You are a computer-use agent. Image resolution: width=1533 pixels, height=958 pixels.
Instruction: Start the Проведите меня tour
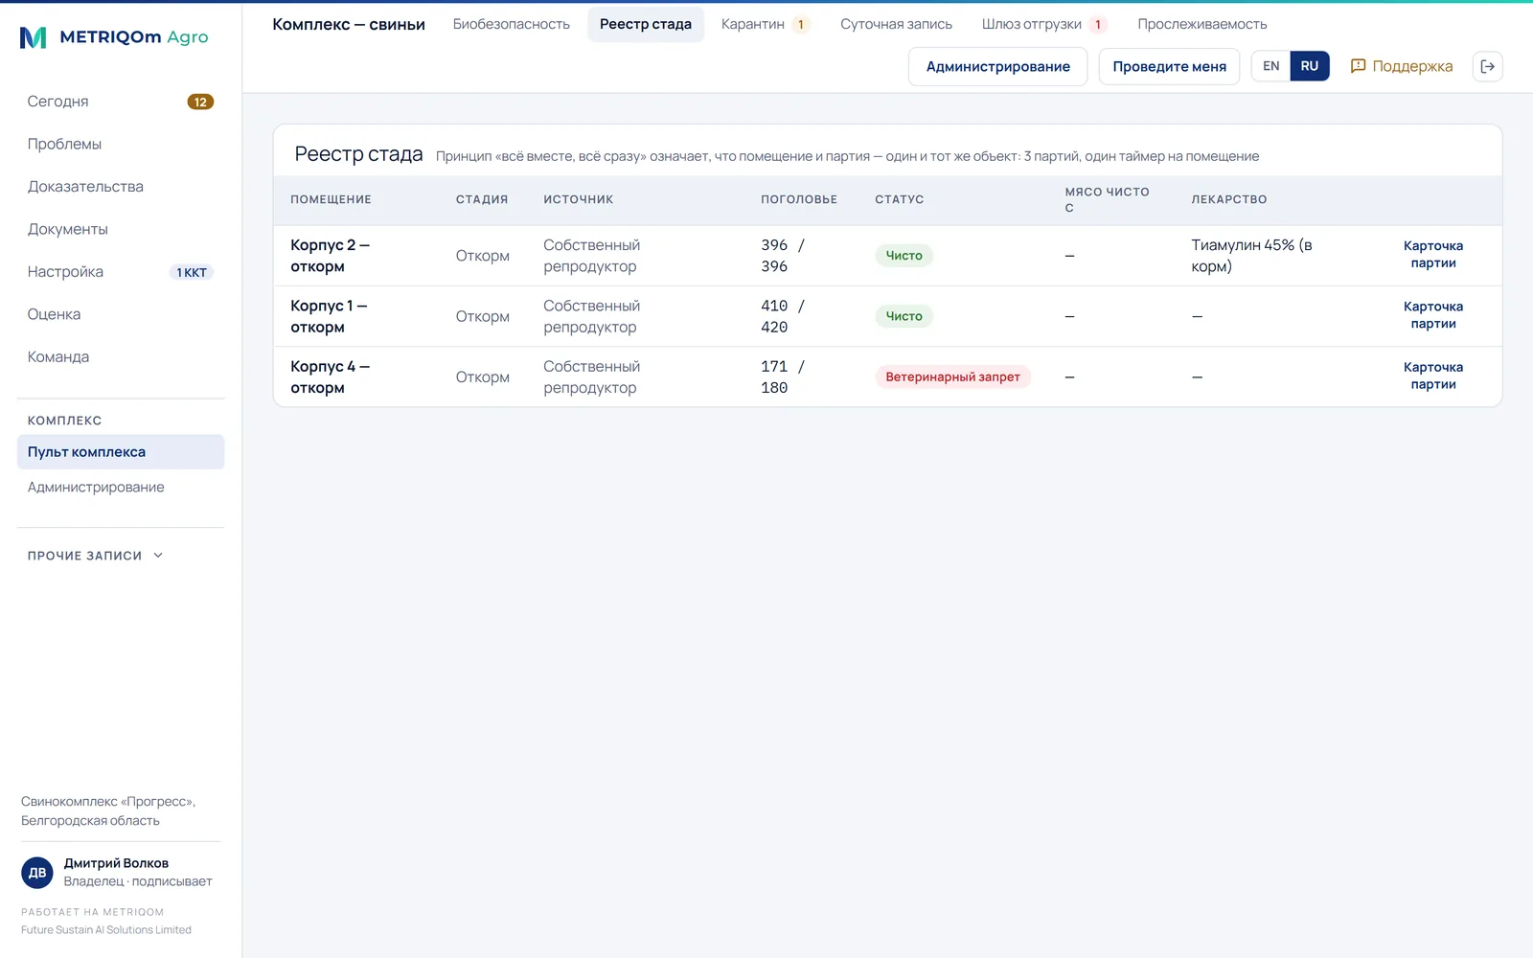click(1169, 66)
